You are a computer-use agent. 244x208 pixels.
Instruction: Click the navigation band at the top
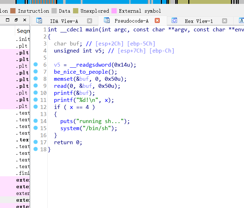(122, 2)
